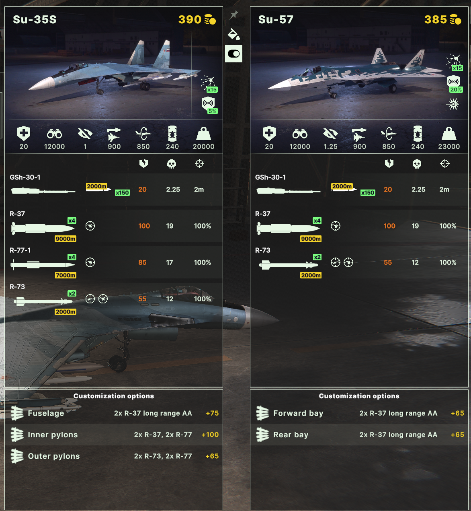Click the Su-35S R-77-1 missile row
Viewport: 471px width, 511px height.
coord(114,262)
